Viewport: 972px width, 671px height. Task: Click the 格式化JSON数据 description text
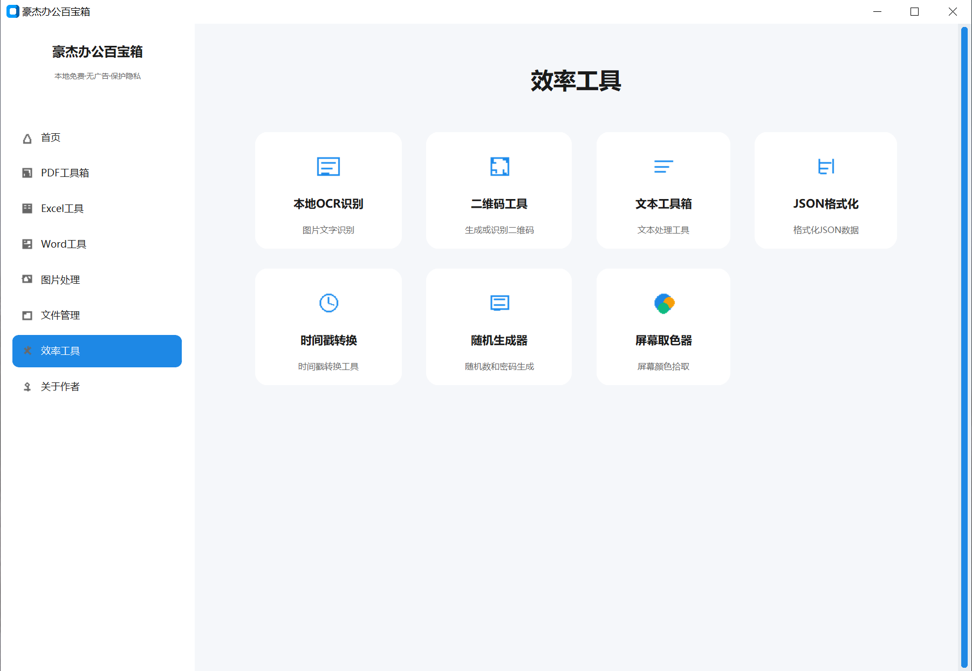[x=826, y=230]
